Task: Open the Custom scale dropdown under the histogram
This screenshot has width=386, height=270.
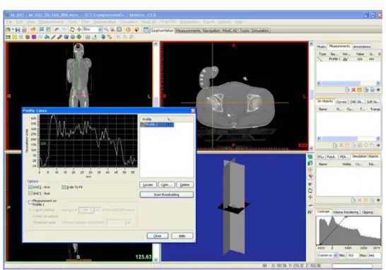Action: point(335,255)
